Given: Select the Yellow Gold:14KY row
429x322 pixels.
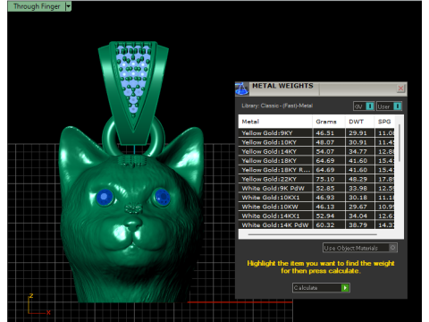Looking at the screenshot, I should [x=316, y=151].
